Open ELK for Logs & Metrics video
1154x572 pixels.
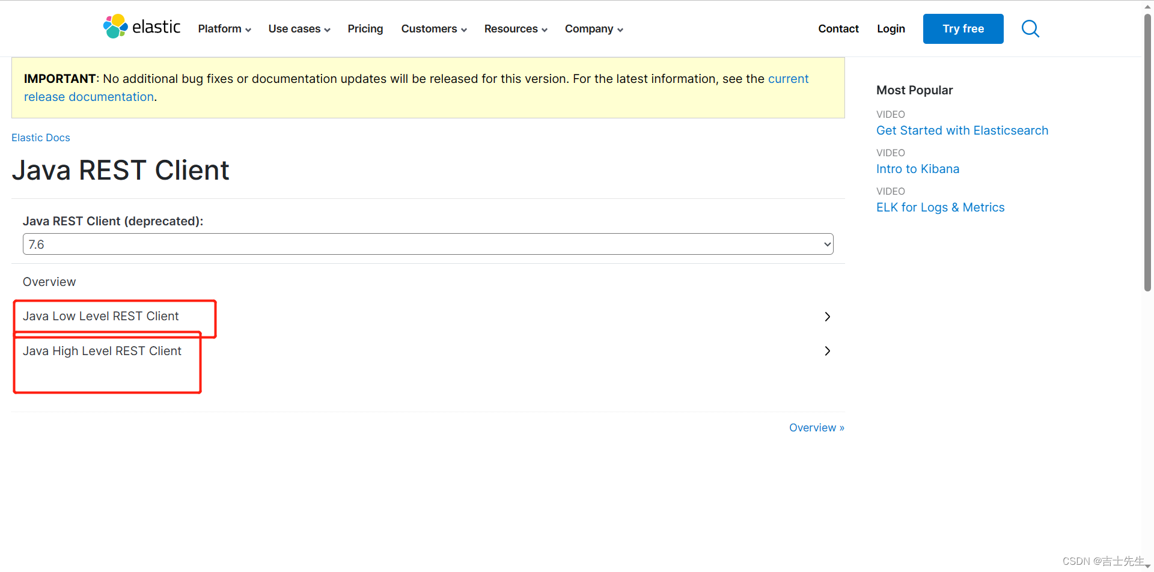tap(941, 207)
